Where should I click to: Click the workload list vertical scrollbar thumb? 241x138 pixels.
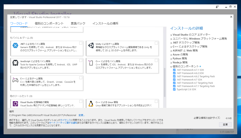coord(165,83)
